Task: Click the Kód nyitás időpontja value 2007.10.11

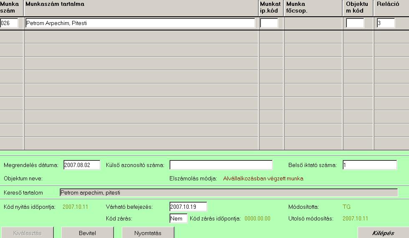Action: (x=76, y=207)
